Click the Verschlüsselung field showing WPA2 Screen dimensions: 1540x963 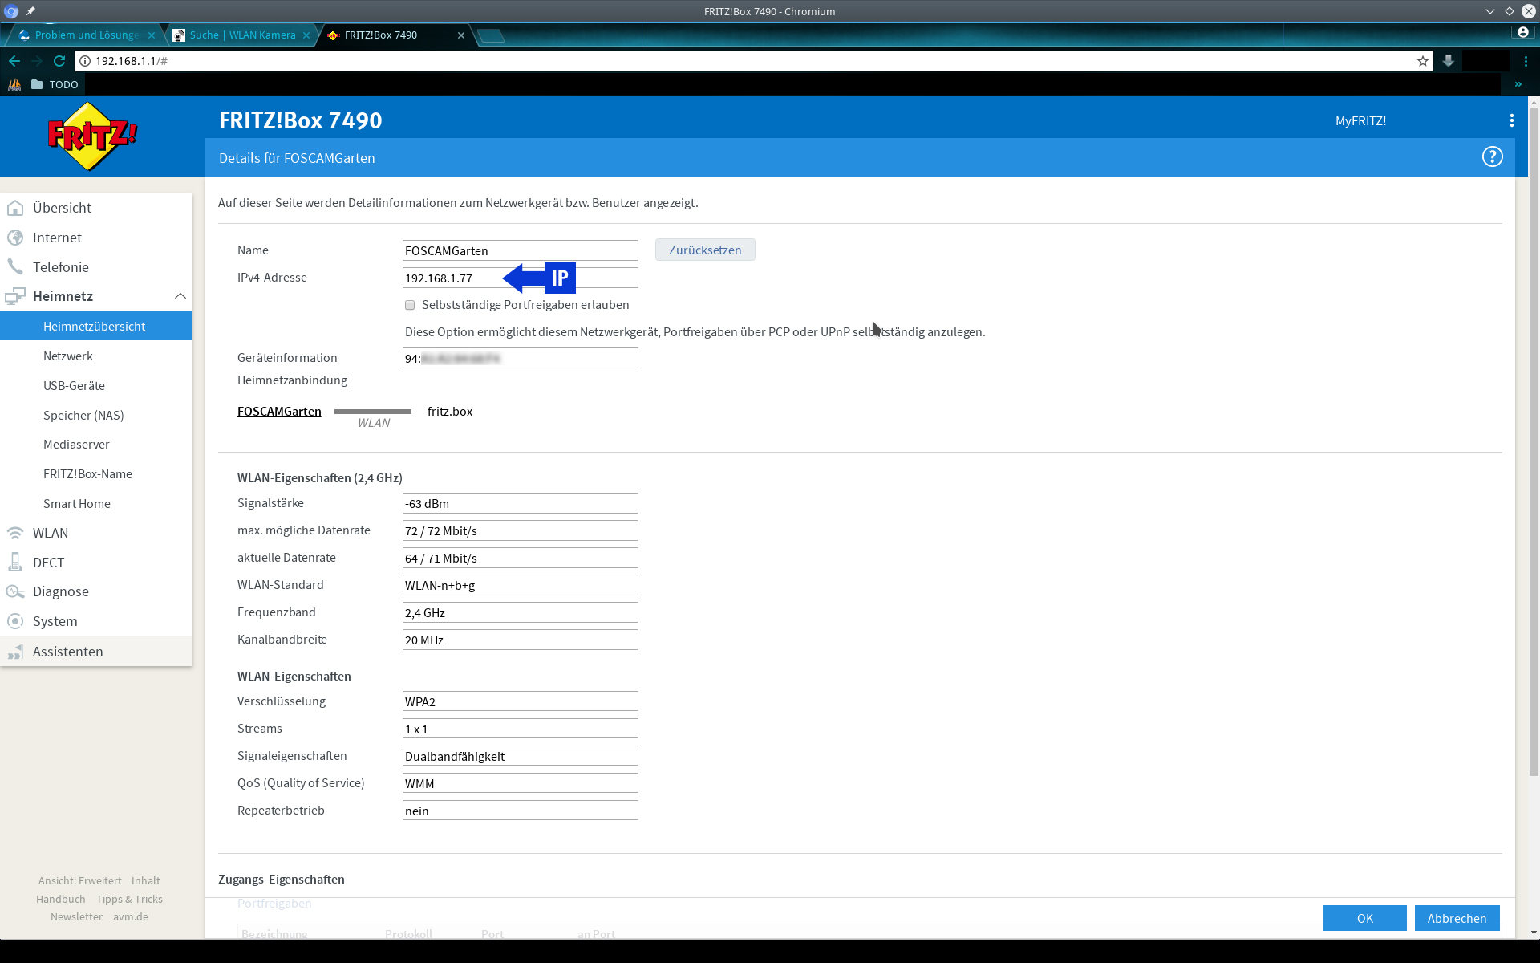(521, 701)
